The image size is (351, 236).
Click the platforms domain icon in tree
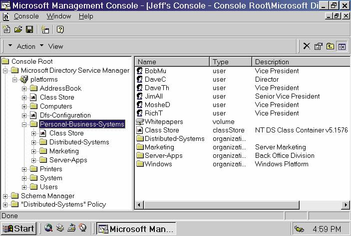tap(24, 79)
